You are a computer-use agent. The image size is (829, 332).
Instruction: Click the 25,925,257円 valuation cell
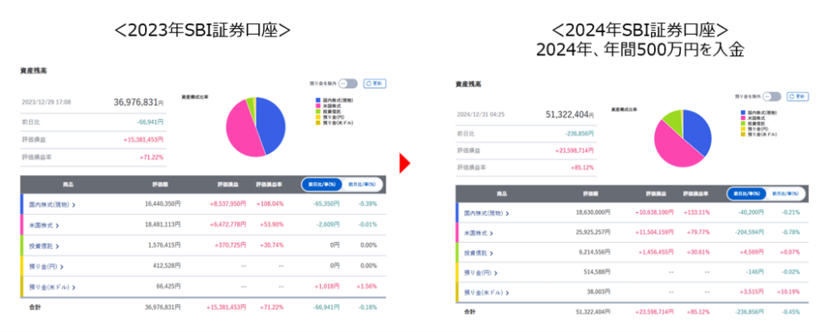tap(592, 232)
